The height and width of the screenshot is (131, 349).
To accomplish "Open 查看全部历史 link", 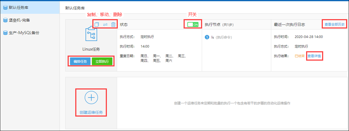I will pos(334,25).
